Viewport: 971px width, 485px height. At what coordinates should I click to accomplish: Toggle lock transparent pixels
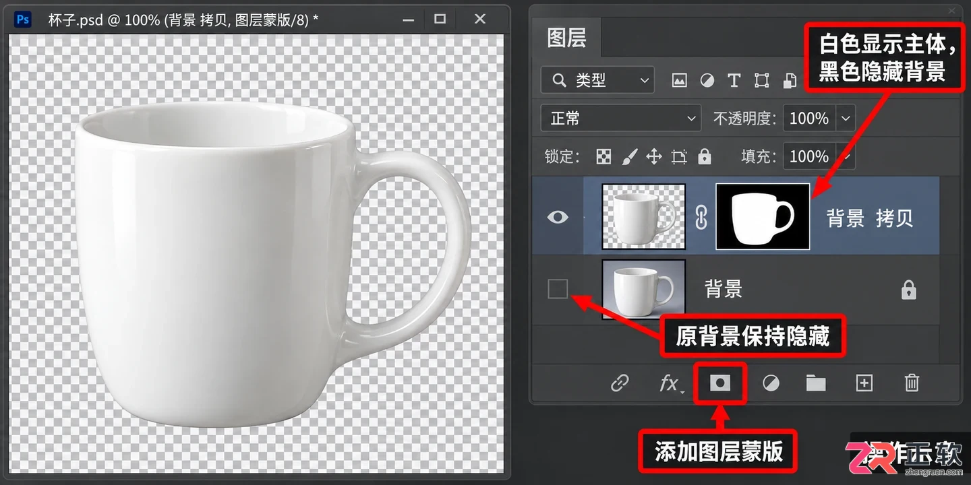click(x=604, y=157)
